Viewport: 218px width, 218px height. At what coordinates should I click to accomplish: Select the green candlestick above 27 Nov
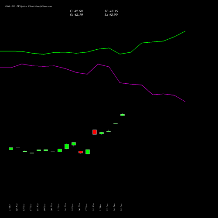point(88,152)
